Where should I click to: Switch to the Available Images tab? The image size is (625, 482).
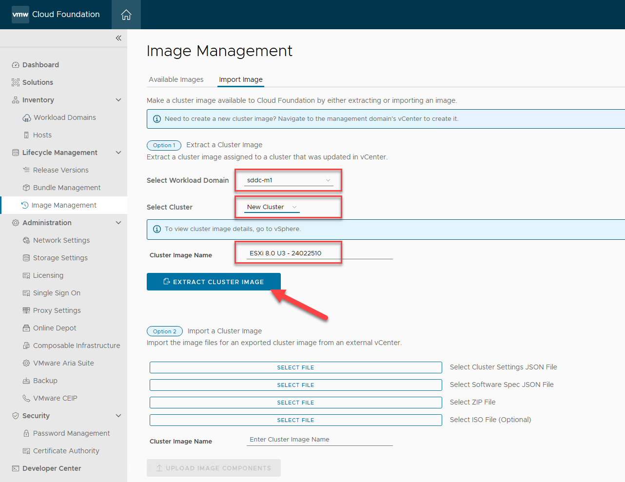pyautogui.click(x=176, y=79)
